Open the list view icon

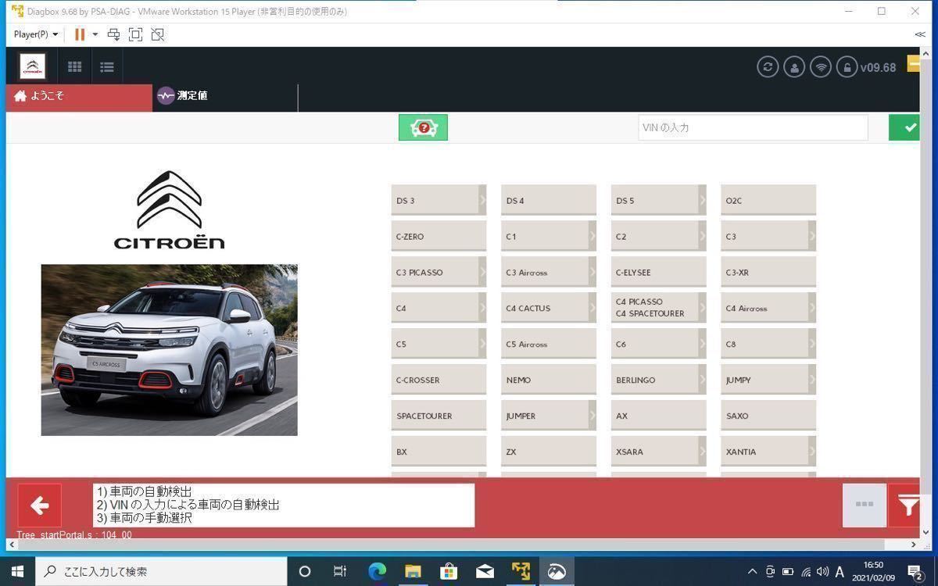tap(107, 67)
